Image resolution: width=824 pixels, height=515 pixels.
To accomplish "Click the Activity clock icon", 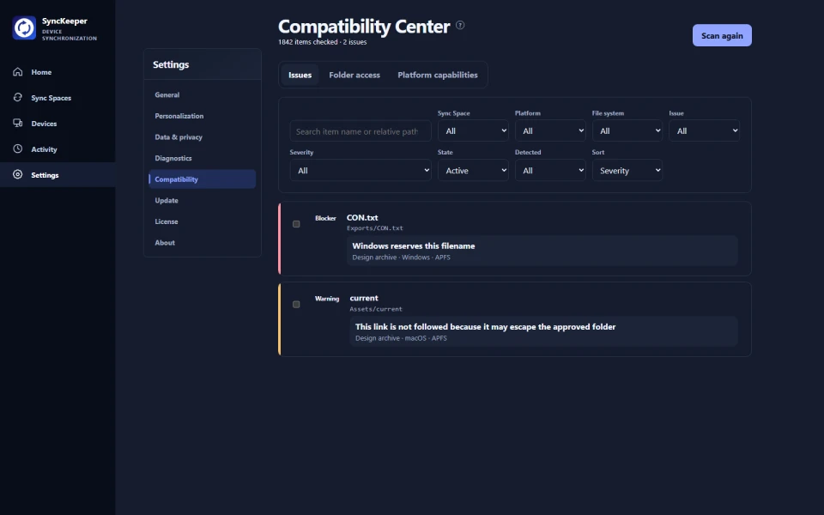I will (x=18, y=148).
